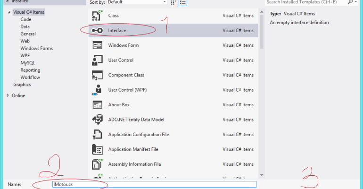
Task: Click the "About Box" template name
Action: pyautogui.click(x=119, y=104)
